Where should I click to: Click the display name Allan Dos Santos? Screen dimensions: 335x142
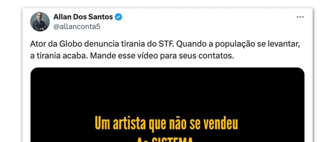tap(83, 17)
